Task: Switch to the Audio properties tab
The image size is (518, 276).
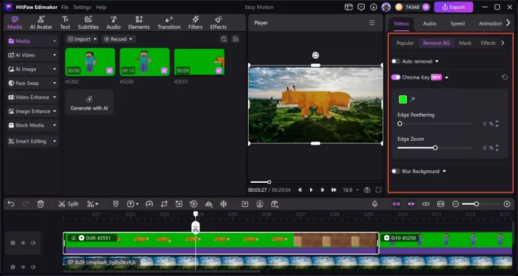Action: [x=430, y=23]
